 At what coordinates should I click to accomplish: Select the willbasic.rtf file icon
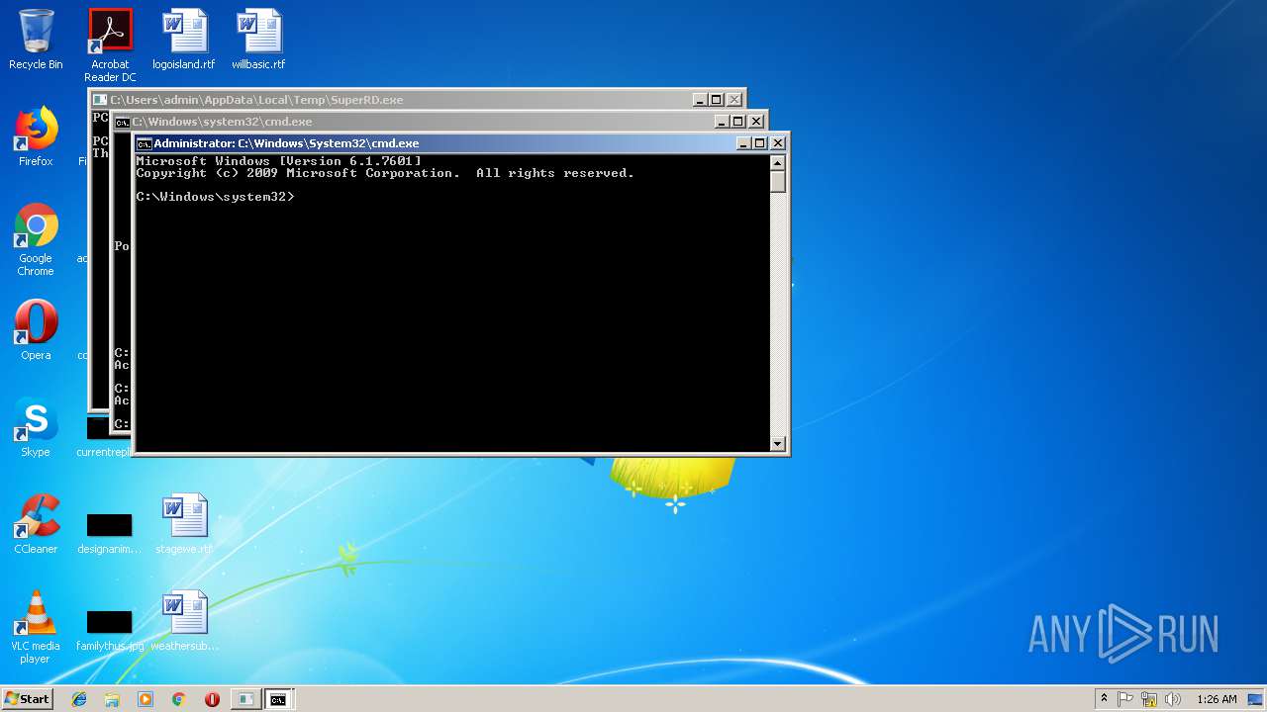pos(258,40)
